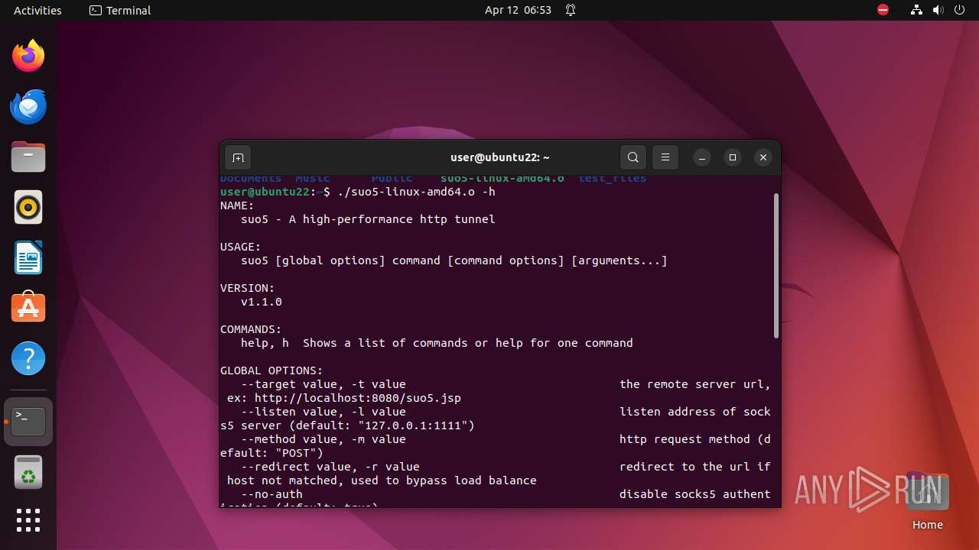979x550 pixels.
Task: Open terminal hamburger menu
Action: [x=665, y=157]
